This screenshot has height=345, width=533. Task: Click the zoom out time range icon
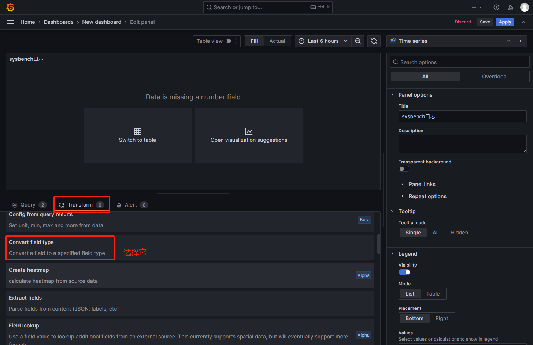[358, 41]
